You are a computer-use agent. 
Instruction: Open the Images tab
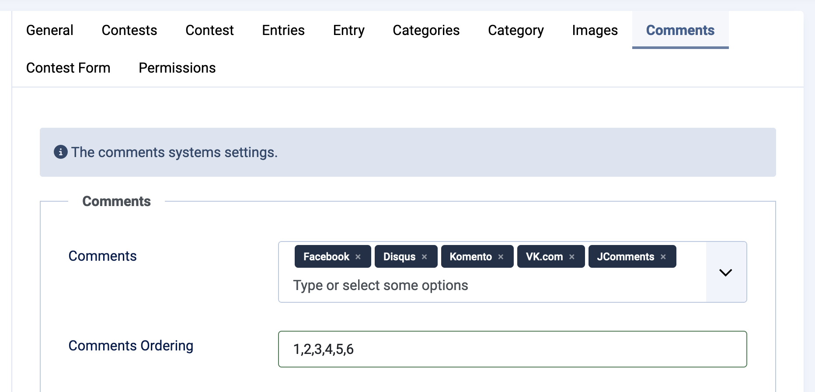[x=595, y=30]
